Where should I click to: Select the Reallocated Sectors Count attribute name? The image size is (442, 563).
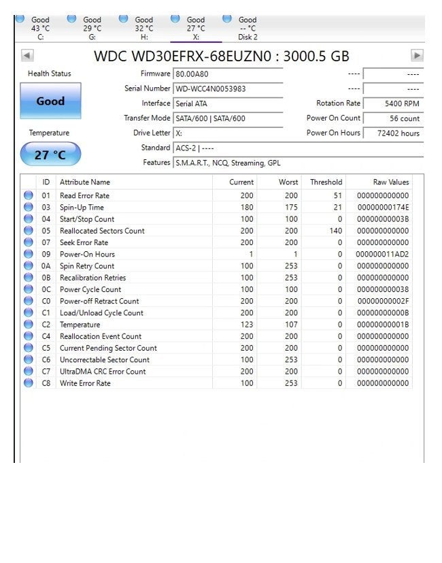[x=102, y=231]
